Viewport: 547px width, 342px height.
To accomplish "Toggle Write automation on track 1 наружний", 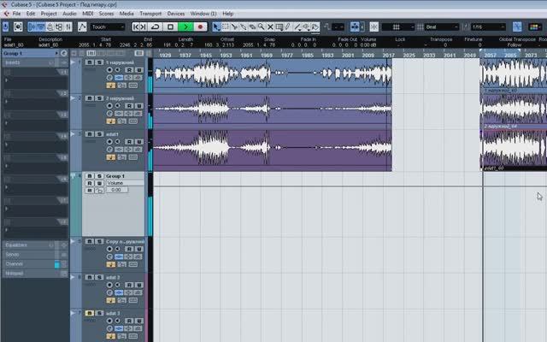I will [138, 70].
